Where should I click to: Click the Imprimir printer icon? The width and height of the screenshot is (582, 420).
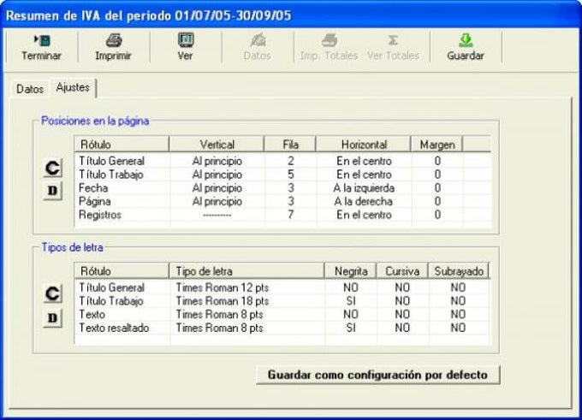click(x=114, y=40)
